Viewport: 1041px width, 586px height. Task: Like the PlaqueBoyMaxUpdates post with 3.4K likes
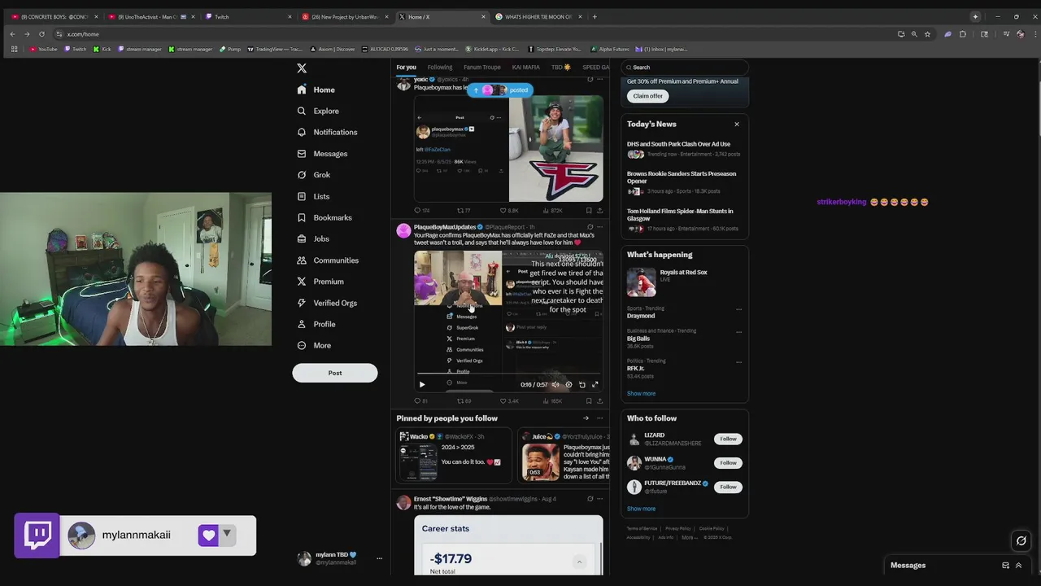pos(508,400)
